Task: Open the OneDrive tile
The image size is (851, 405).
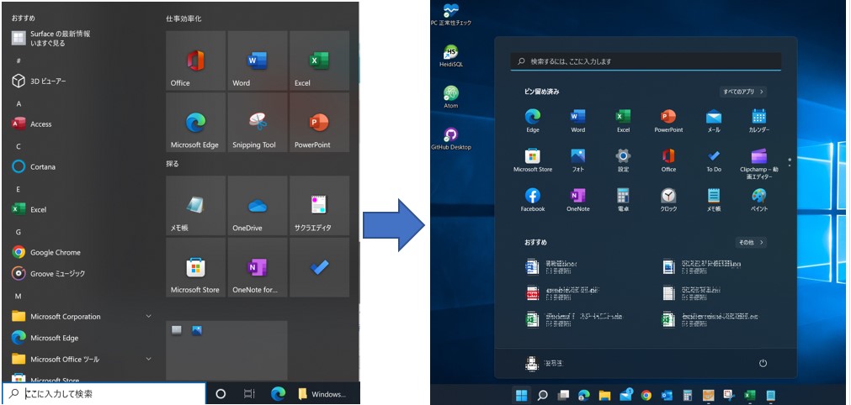Action: (258, 206)
